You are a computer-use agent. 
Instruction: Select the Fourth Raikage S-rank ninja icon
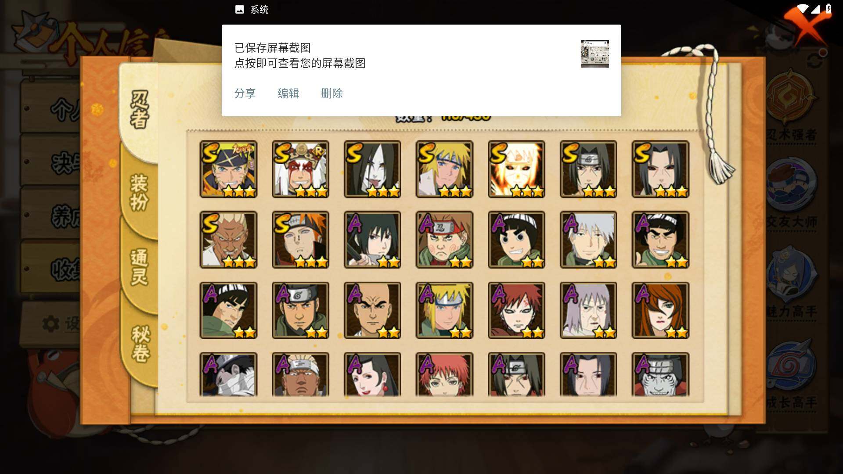[x=228, y=240]
